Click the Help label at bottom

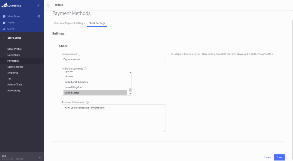(x=5, y=156)
